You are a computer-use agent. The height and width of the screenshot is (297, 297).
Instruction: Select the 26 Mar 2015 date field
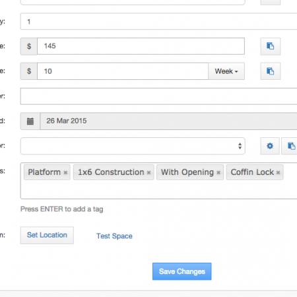click(168, 121)
